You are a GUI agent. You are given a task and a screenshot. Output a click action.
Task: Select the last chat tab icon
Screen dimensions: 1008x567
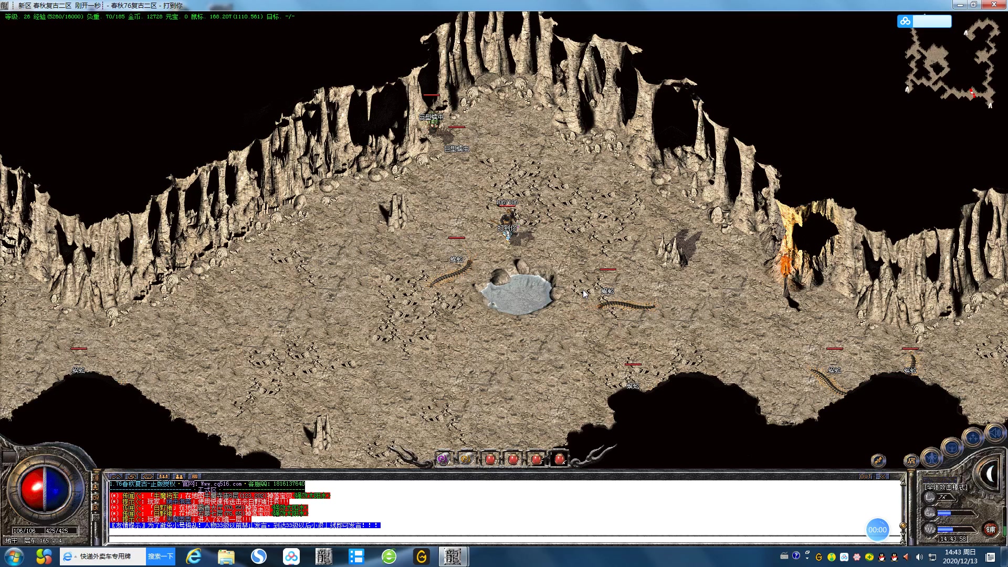(195, 476)
